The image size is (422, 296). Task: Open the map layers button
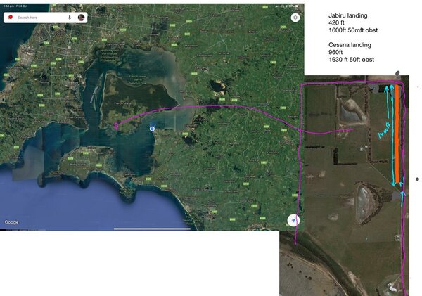click(295, 18)
